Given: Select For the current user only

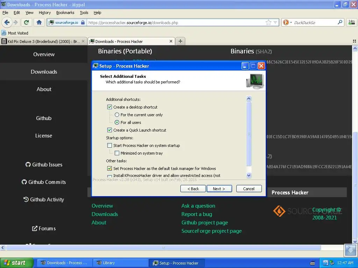Looking at the screenshot, I should point(117,114).
